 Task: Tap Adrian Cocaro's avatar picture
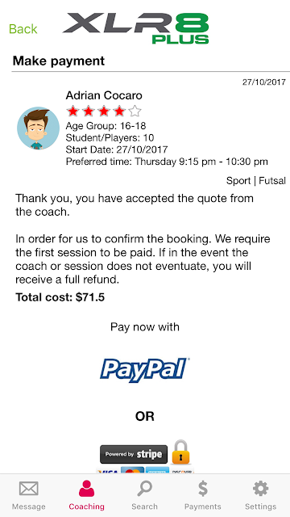point(38,128)
